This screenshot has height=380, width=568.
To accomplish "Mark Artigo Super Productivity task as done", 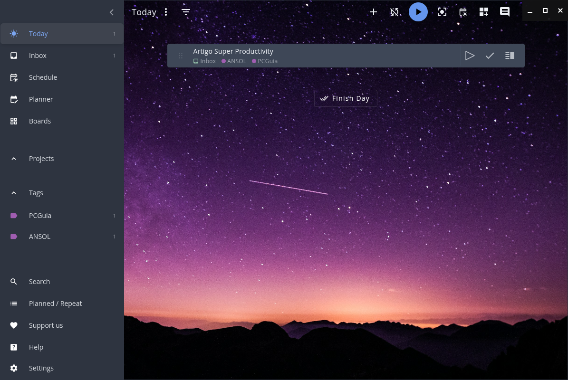I will click(x=490, y=56).
